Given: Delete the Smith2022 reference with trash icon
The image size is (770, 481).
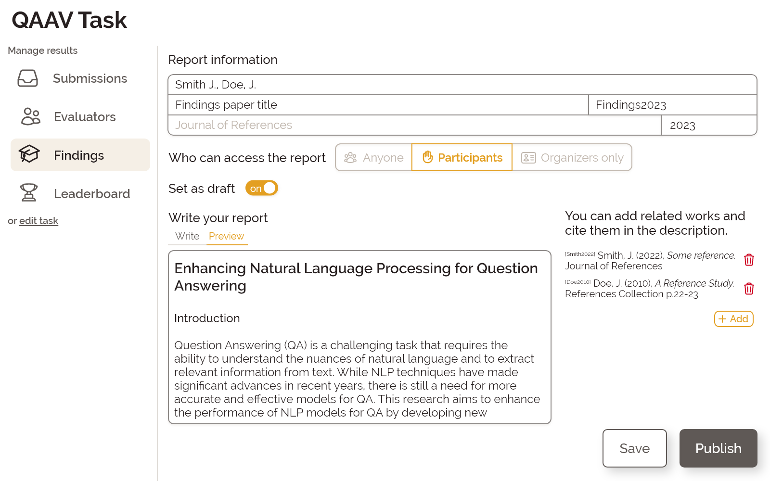Looking at the screenshot, I should click(x=749, y=260).
